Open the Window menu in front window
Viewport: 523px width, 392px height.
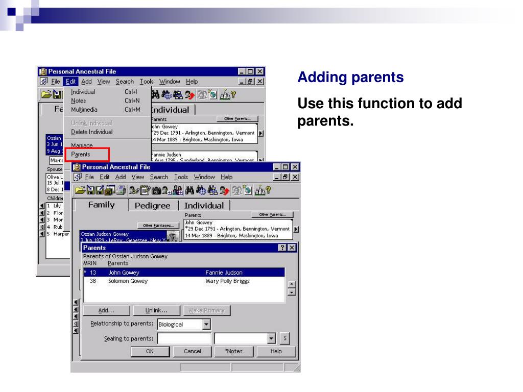(x=204, y=177)
